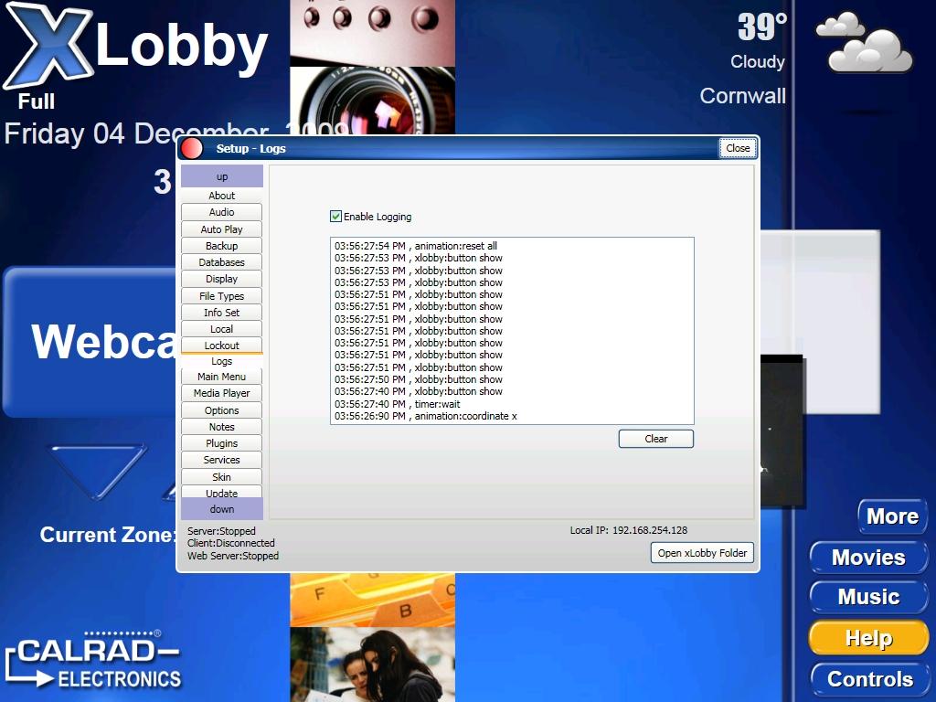Open the Backup setup page

click(x=221, y=245)
